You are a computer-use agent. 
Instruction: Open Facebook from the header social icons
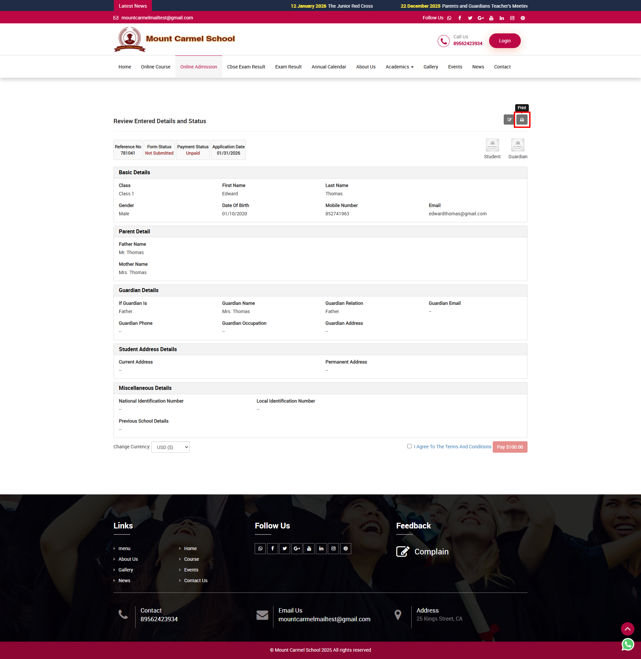[459, 18]
